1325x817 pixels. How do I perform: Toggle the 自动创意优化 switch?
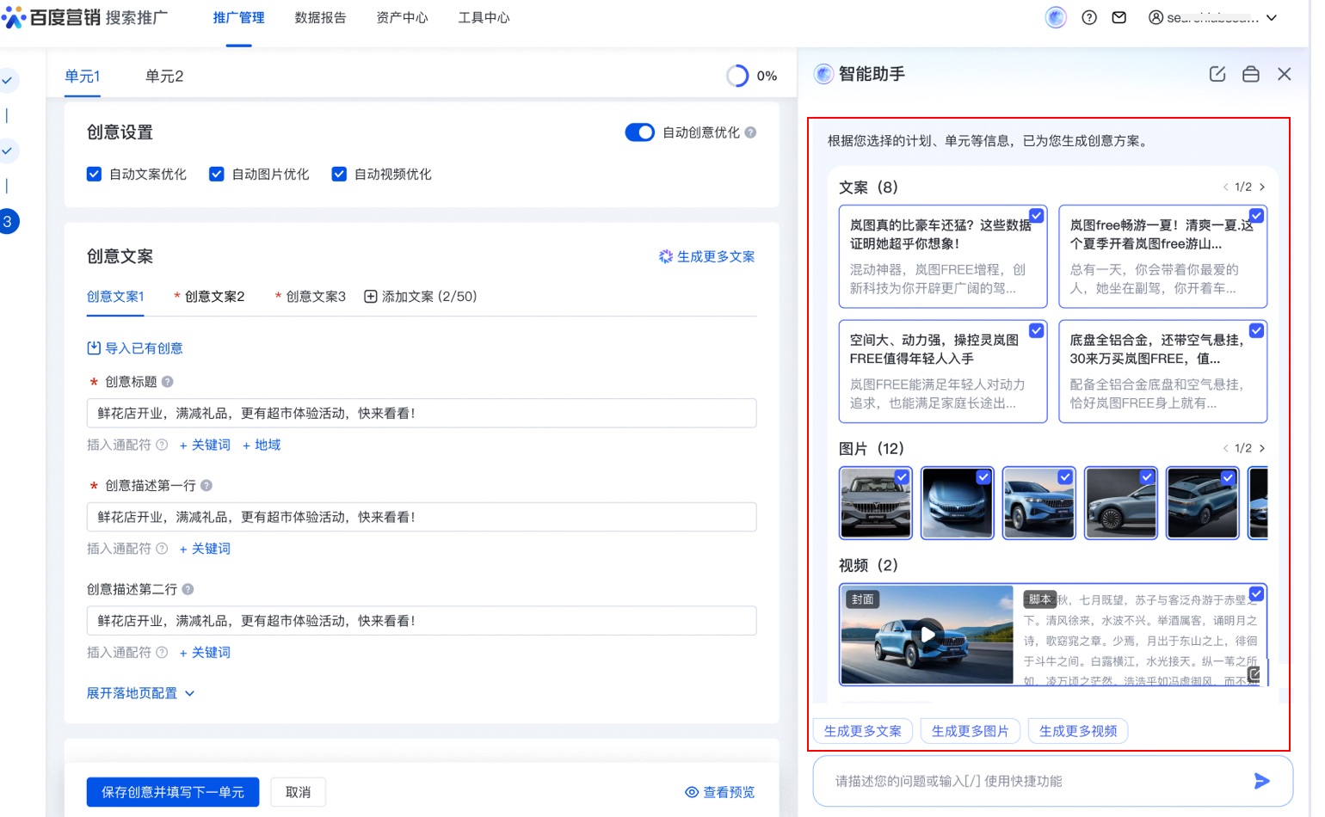coord(639,132)
